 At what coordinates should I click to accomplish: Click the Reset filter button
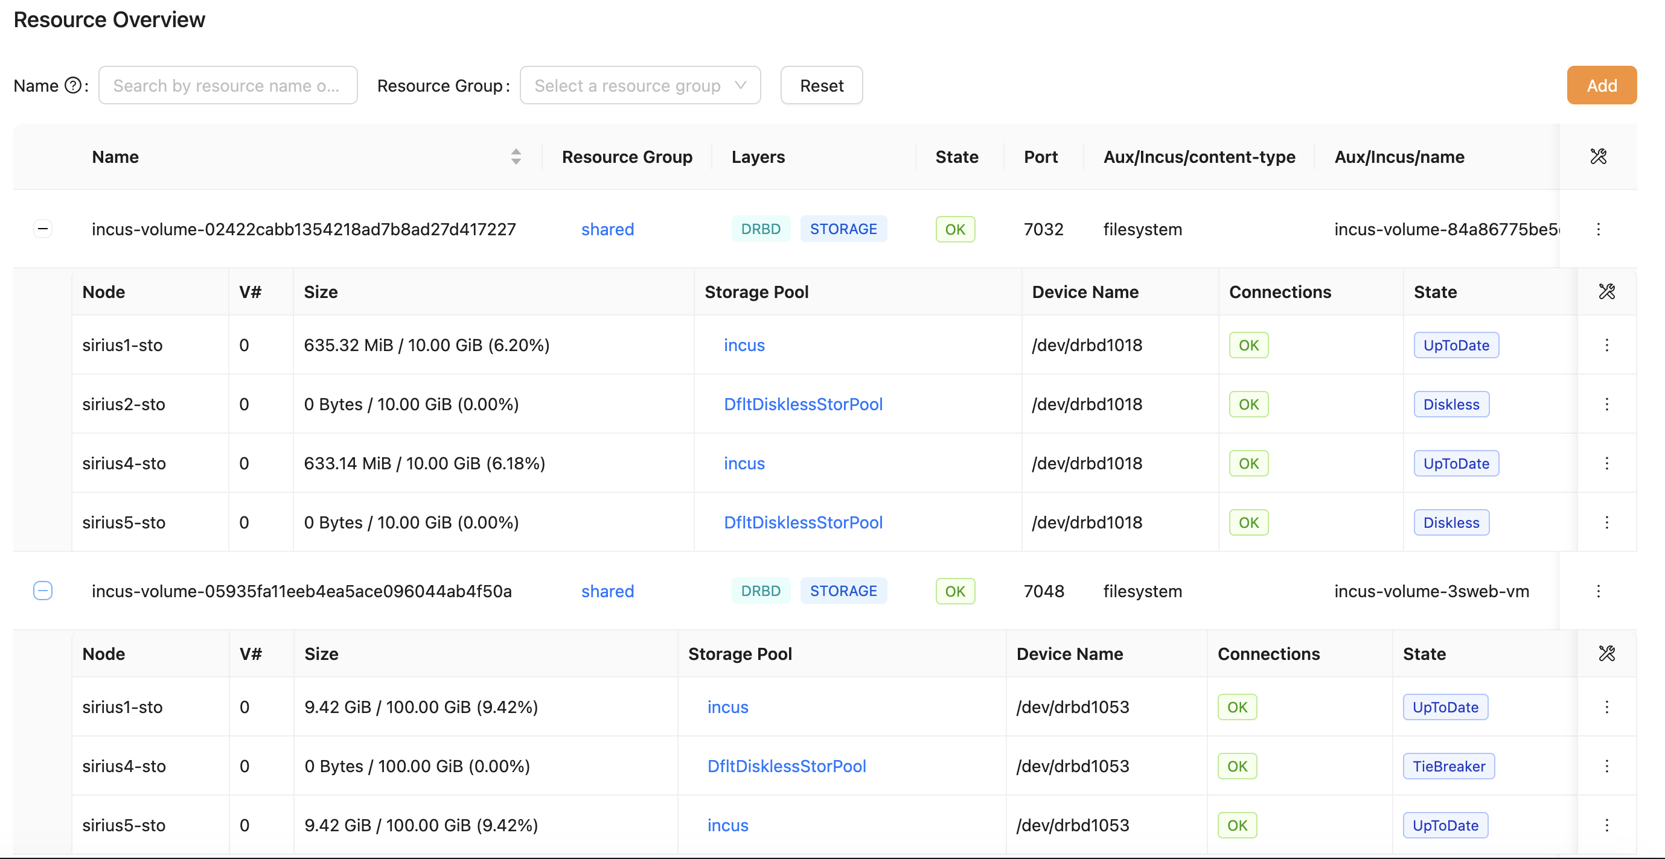pos(821,85)
